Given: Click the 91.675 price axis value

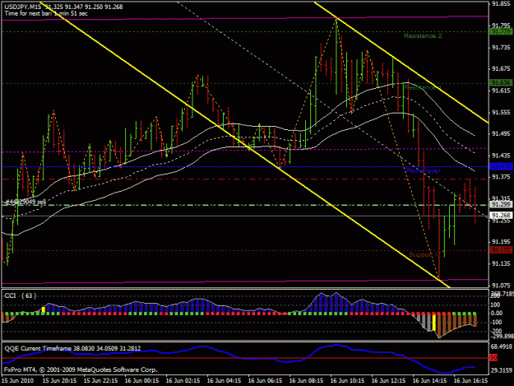Looking at the screenshot, I should click(x=501, y=69).
